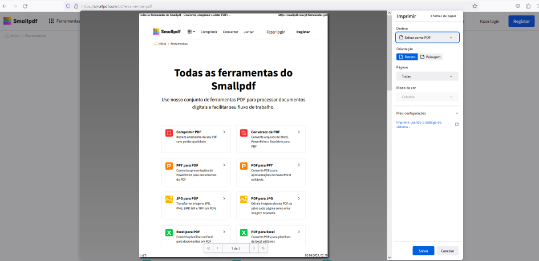Viewport: 539px width, 261px height.
Task: Open the Páginas Todas dropdown
Action: point(427,76)
